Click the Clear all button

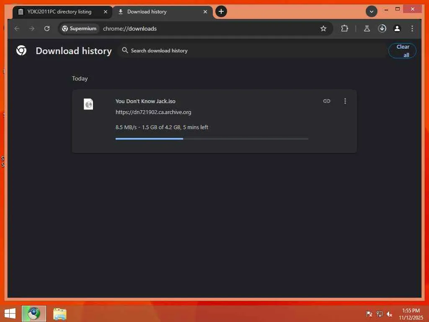(x=402, y=51)
